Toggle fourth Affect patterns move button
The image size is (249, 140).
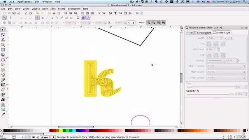point(163,23)
